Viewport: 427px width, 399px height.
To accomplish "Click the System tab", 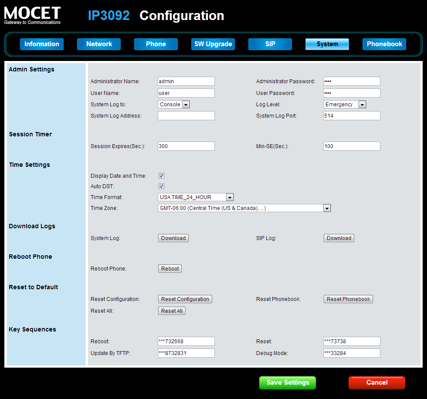I will 327,44.
